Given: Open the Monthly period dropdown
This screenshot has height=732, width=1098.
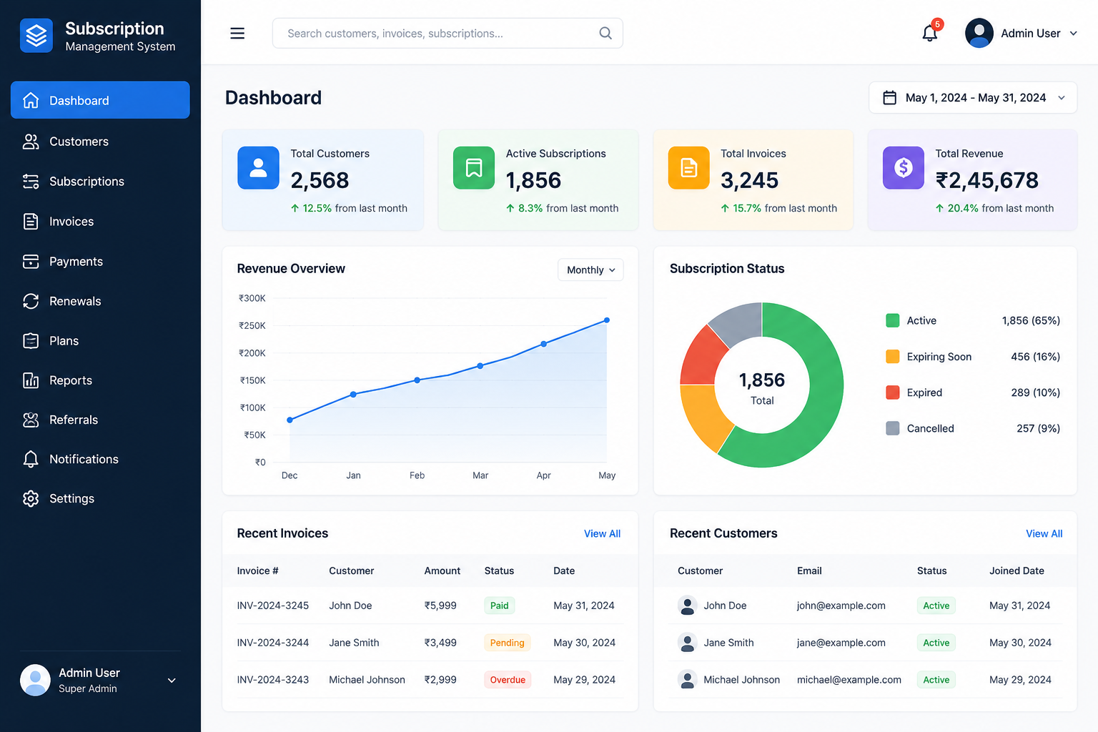Looking at the screenshot, I should pos(590,269).
